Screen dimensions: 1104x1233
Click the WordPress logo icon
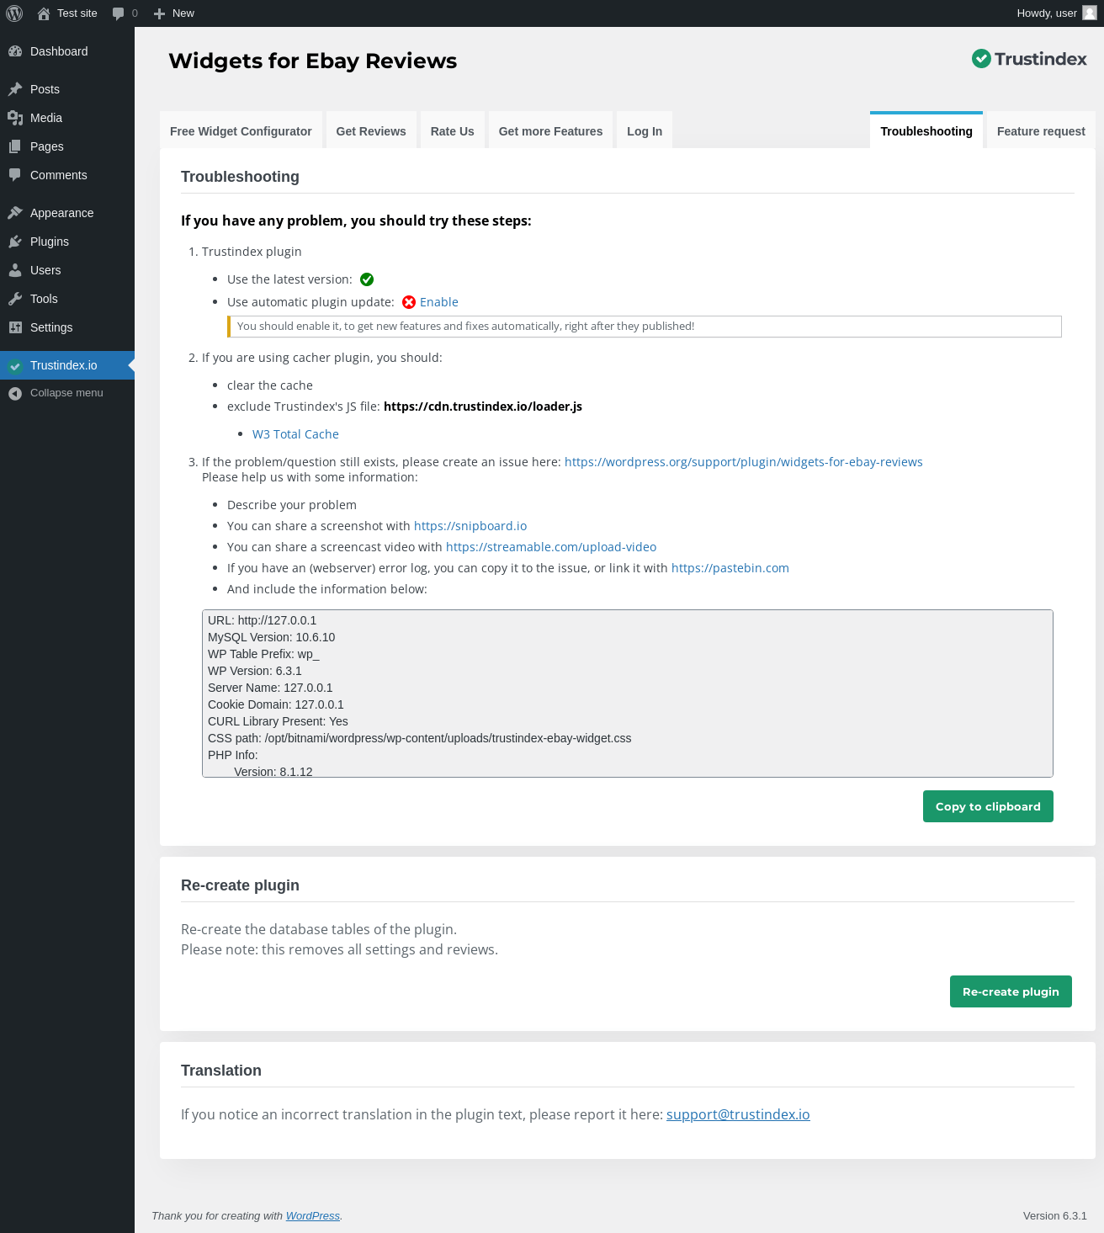click(14, 13)
